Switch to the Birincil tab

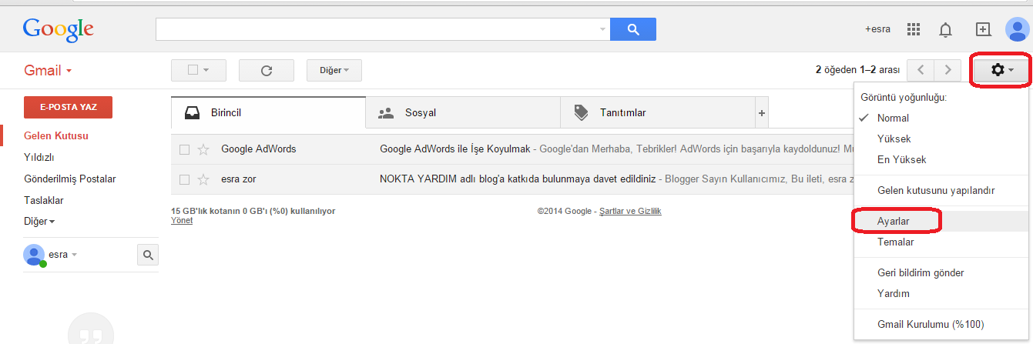(x=268, y=113)
